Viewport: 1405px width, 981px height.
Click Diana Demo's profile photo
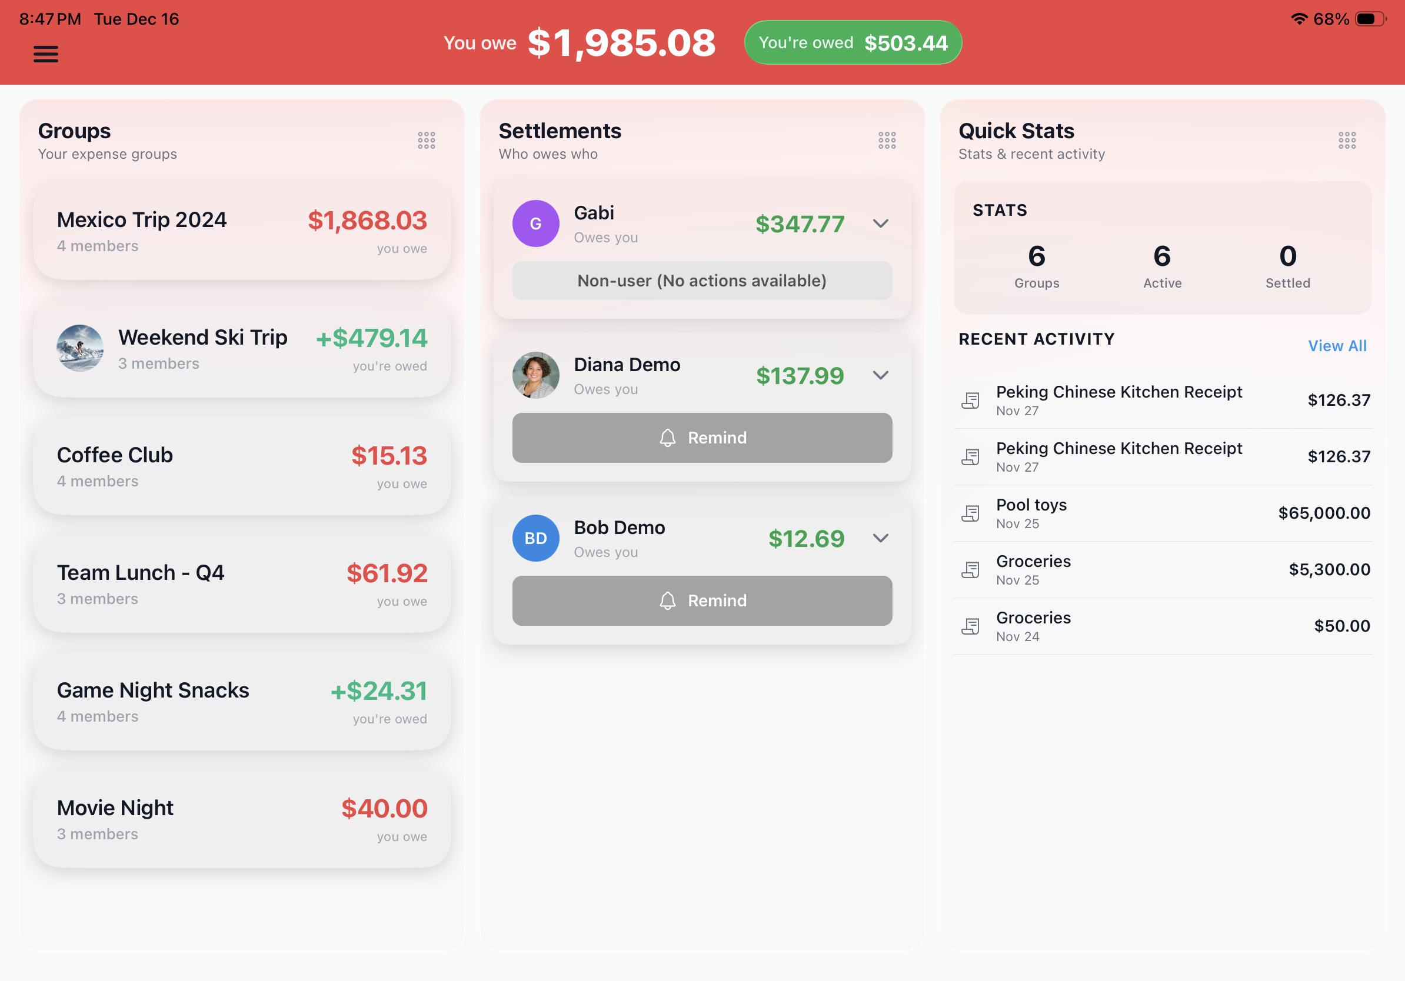[x=535, y=375]
